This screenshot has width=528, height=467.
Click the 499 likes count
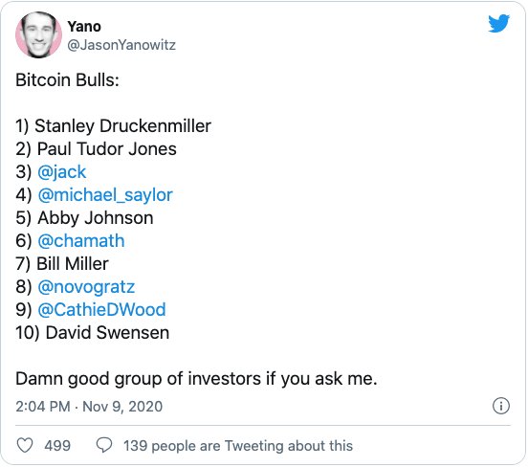coord(57,445)
